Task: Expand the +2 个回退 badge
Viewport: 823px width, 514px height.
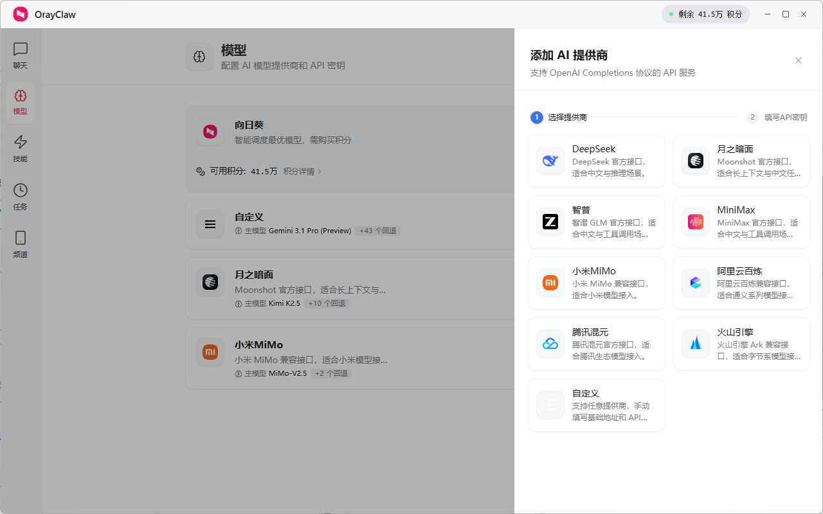Action: [x=331, y=373]
